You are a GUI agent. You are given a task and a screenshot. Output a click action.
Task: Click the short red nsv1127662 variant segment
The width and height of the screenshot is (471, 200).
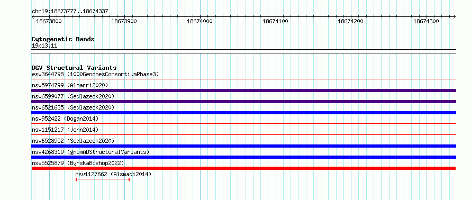tap(103, 179)
